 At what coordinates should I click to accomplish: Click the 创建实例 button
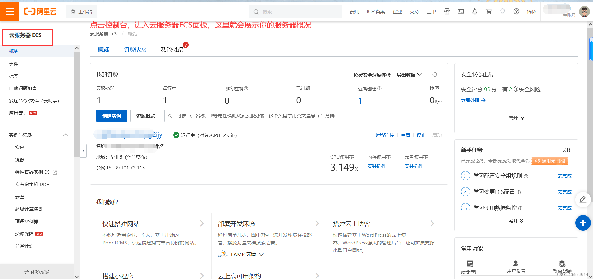[111, 116]
